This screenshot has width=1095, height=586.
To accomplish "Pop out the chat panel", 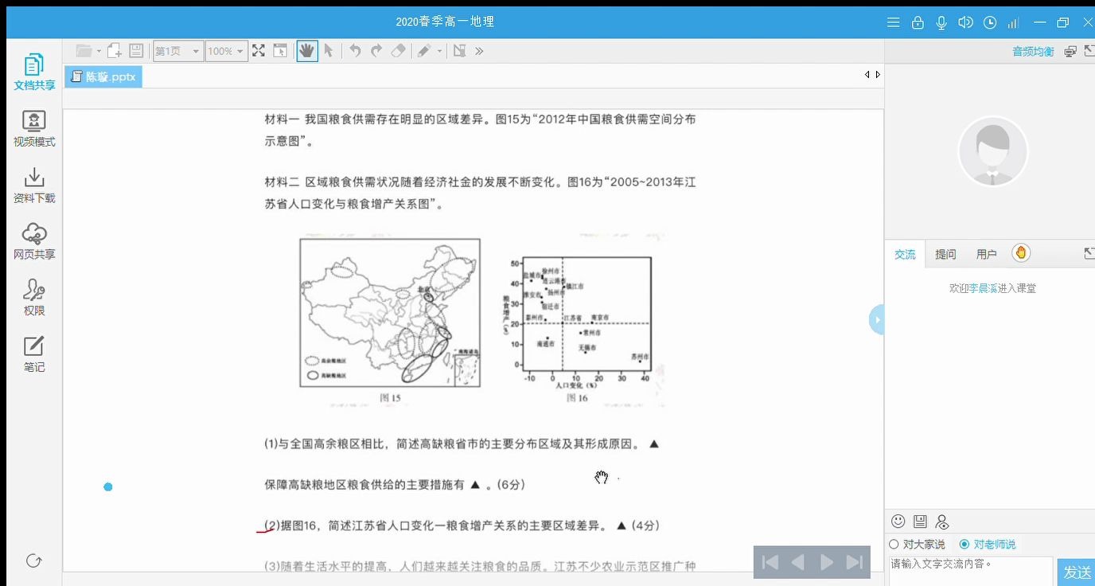I will (1089, 253).
